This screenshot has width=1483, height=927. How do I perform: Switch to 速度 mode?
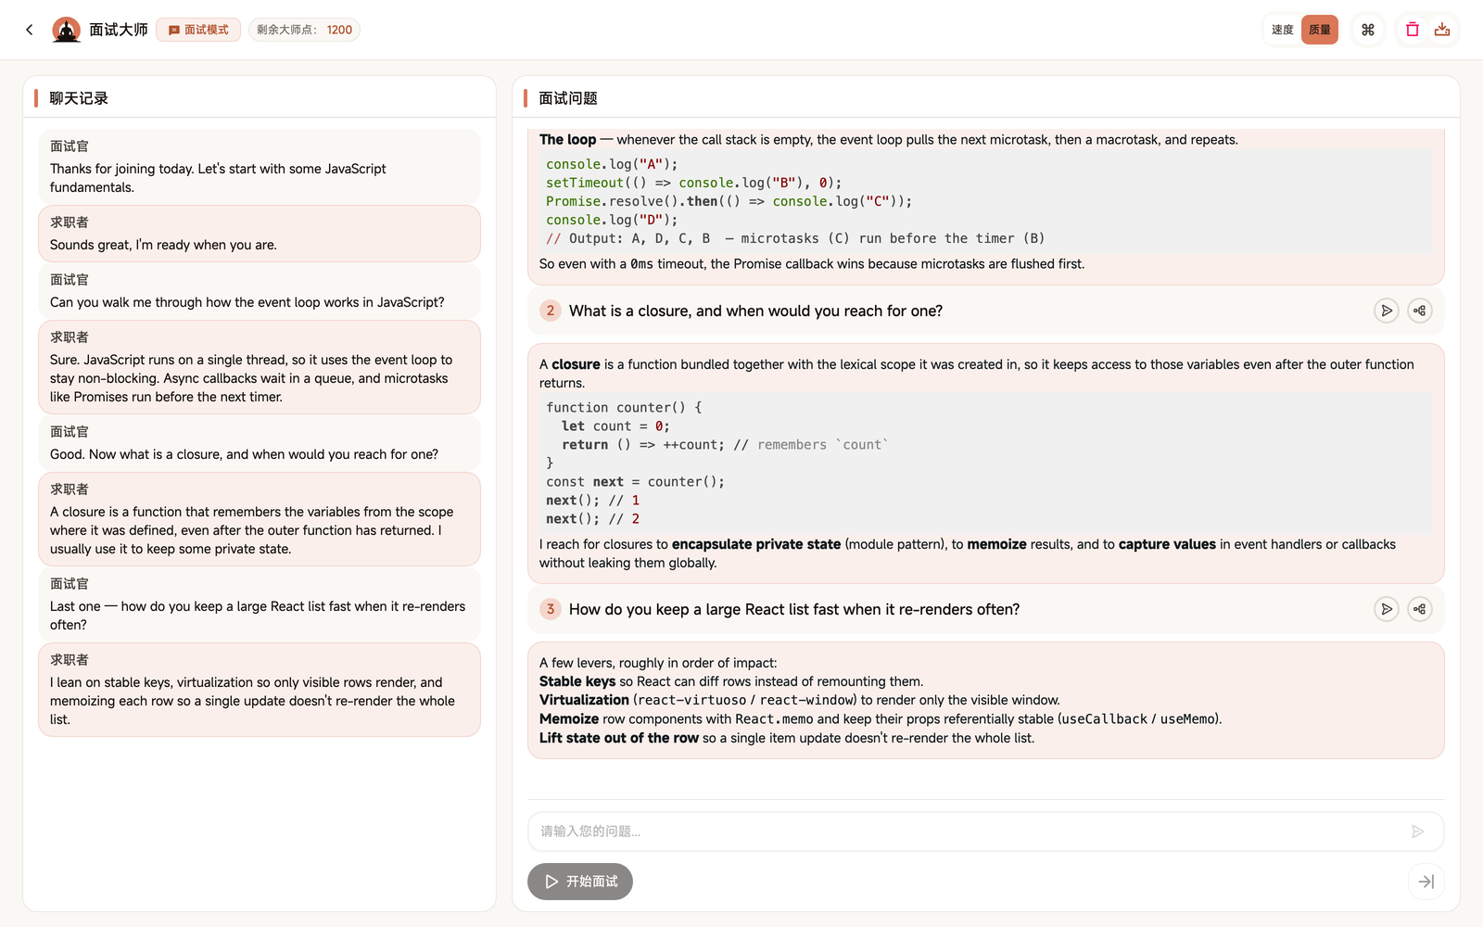point(1283,30)
